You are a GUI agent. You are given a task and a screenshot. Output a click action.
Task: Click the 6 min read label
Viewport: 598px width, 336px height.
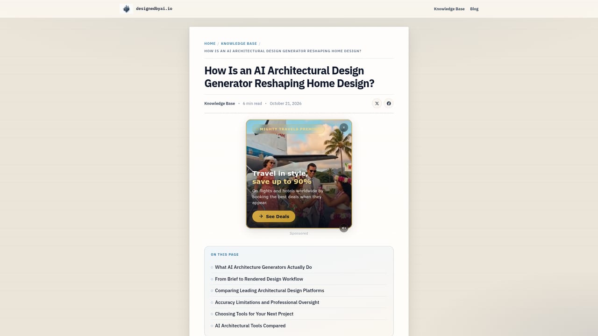(x=252, y=104)
